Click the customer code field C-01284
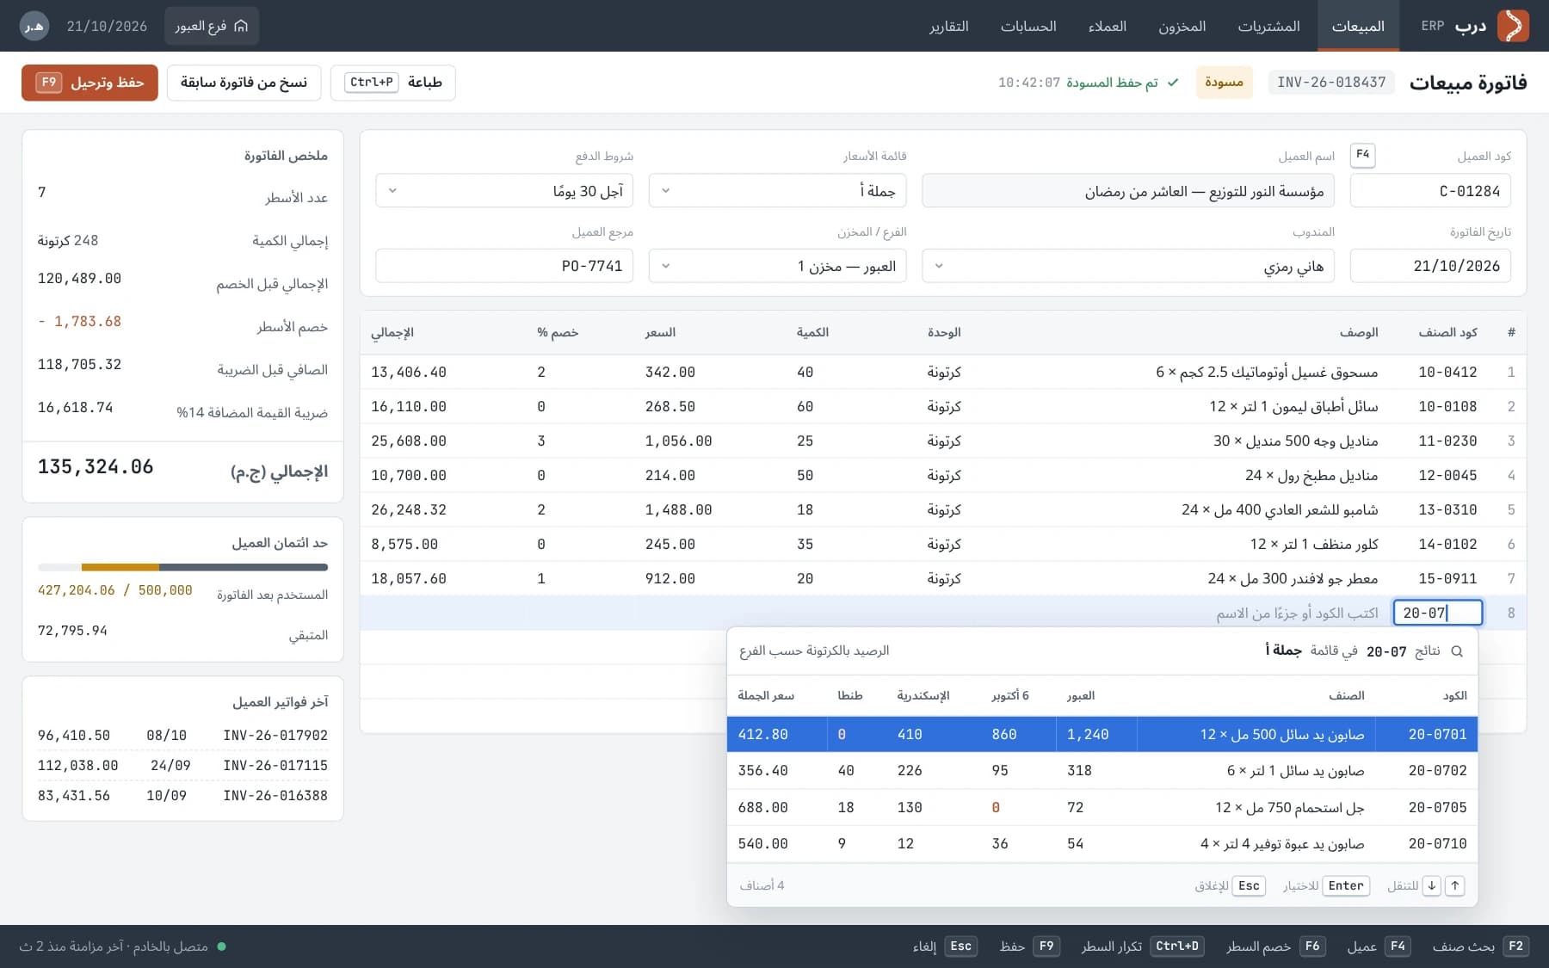1549x968 pixels. [x=1430, y=191]
